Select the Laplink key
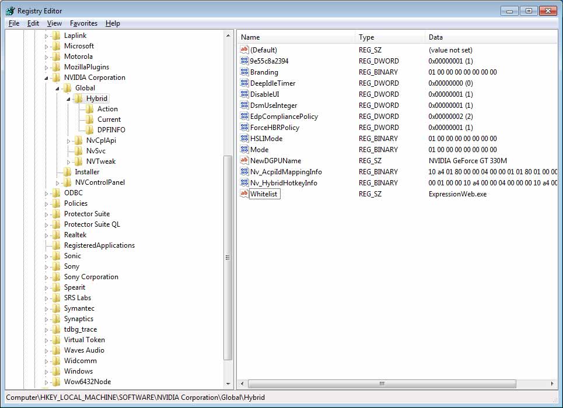This screenshot has height=408, width=563. tap(75, 36)
